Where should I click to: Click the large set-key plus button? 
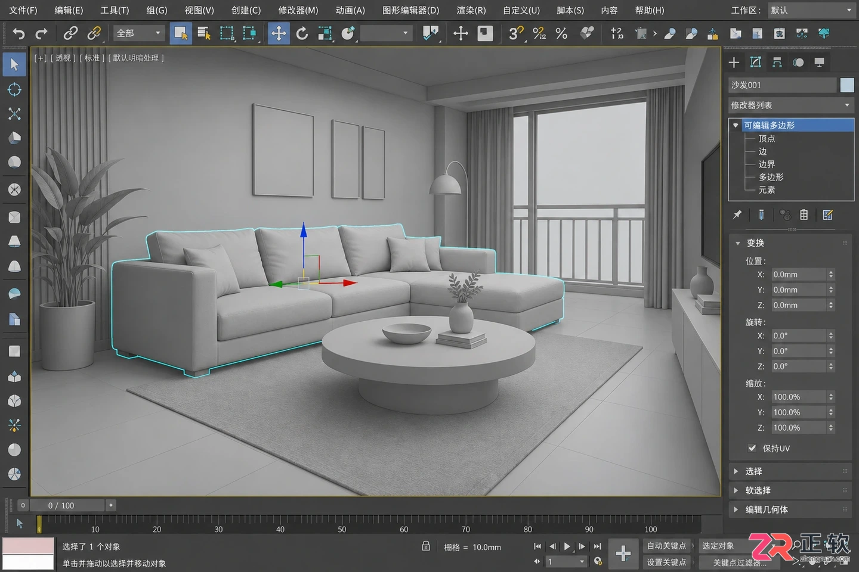click(623, 554)
